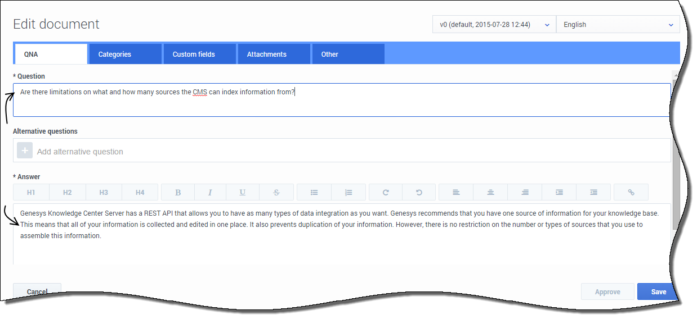Insert a hyperlink with link icon
The width and height of the screenshot is (697, 319).
click(631, 193)
